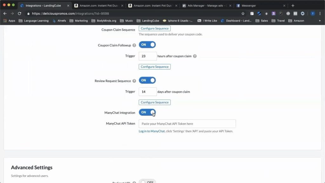The width and height of the screenshot is (325, 183).
Task: Open a new browser tab
Action: tap(293, 6)
